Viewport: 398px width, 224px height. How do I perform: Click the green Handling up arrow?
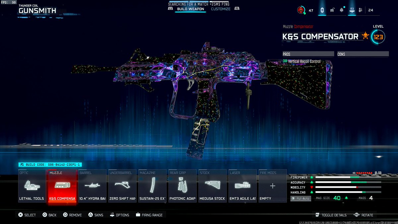312,192
